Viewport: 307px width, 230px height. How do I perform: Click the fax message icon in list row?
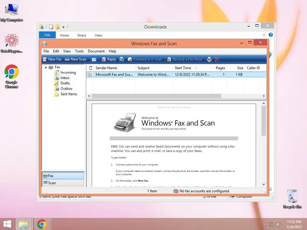pyautogui.click(x=90, y=74)
